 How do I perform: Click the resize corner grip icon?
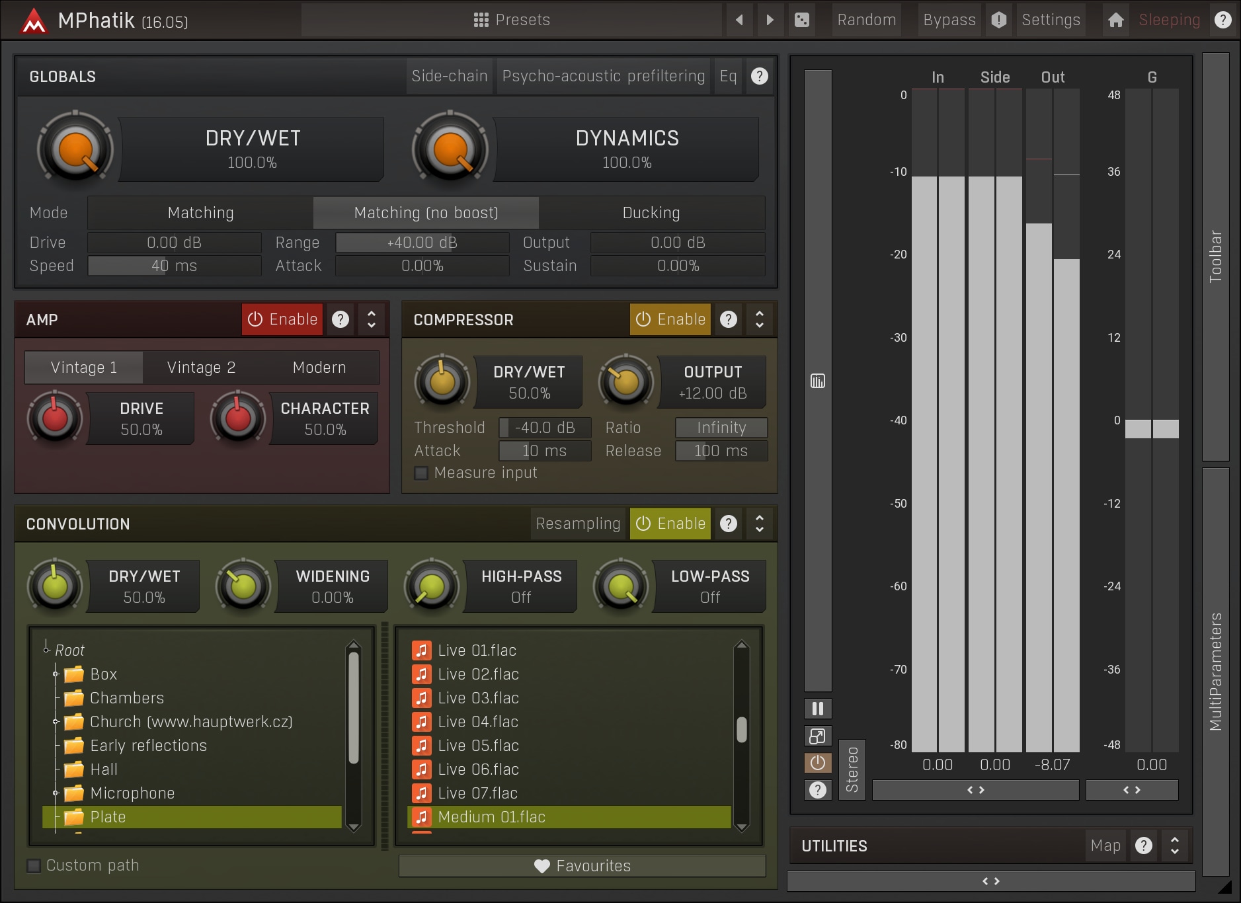(x=1224, y=886)
